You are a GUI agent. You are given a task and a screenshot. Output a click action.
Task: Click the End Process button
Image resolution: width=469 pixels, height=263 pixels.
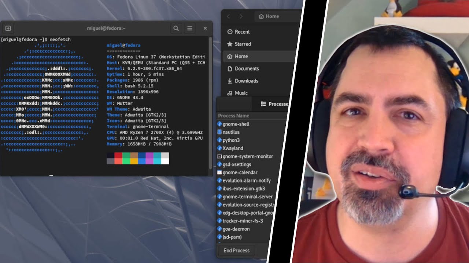pyautogui.click(x=237, y=251)
